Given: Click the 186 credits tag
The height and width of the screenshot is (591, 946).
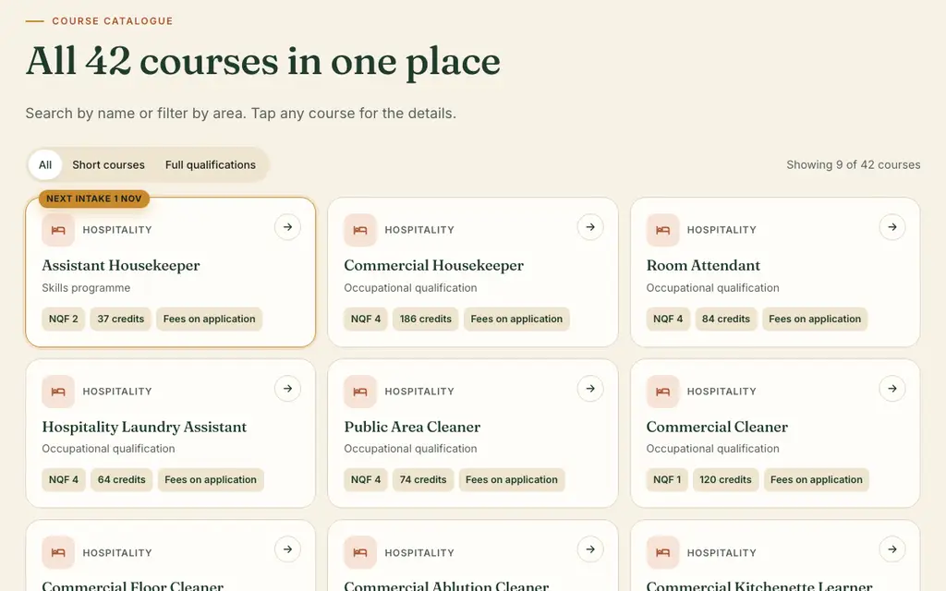Looking at the screenshot, I should (x=425, y=319).
